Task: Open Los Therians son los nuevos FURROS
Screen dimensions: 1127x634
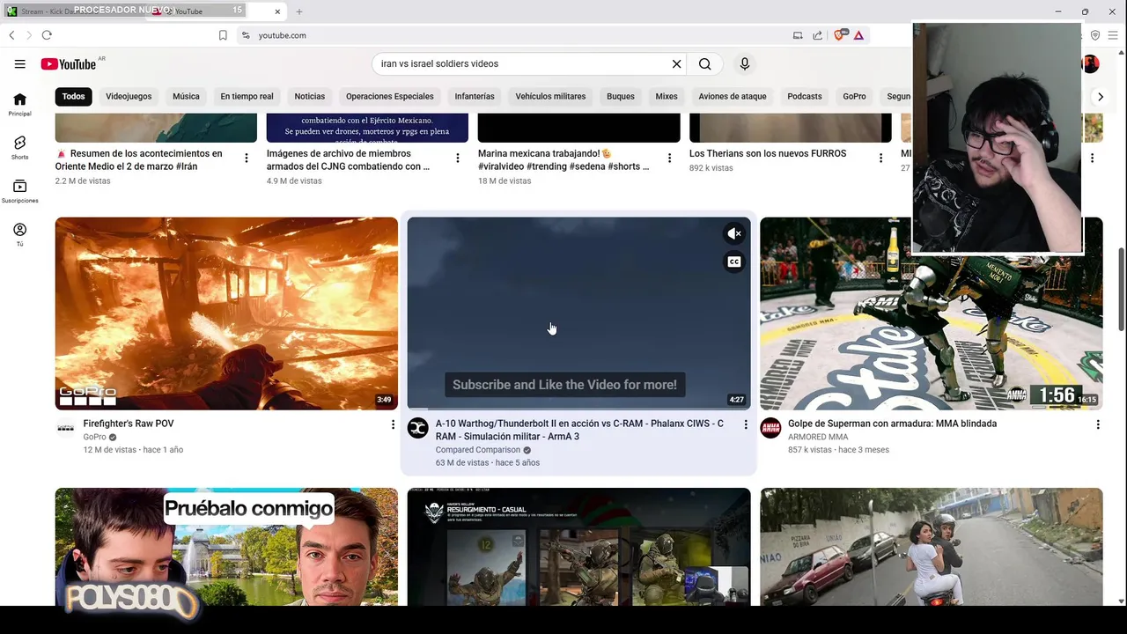Action: coord(768,153)
